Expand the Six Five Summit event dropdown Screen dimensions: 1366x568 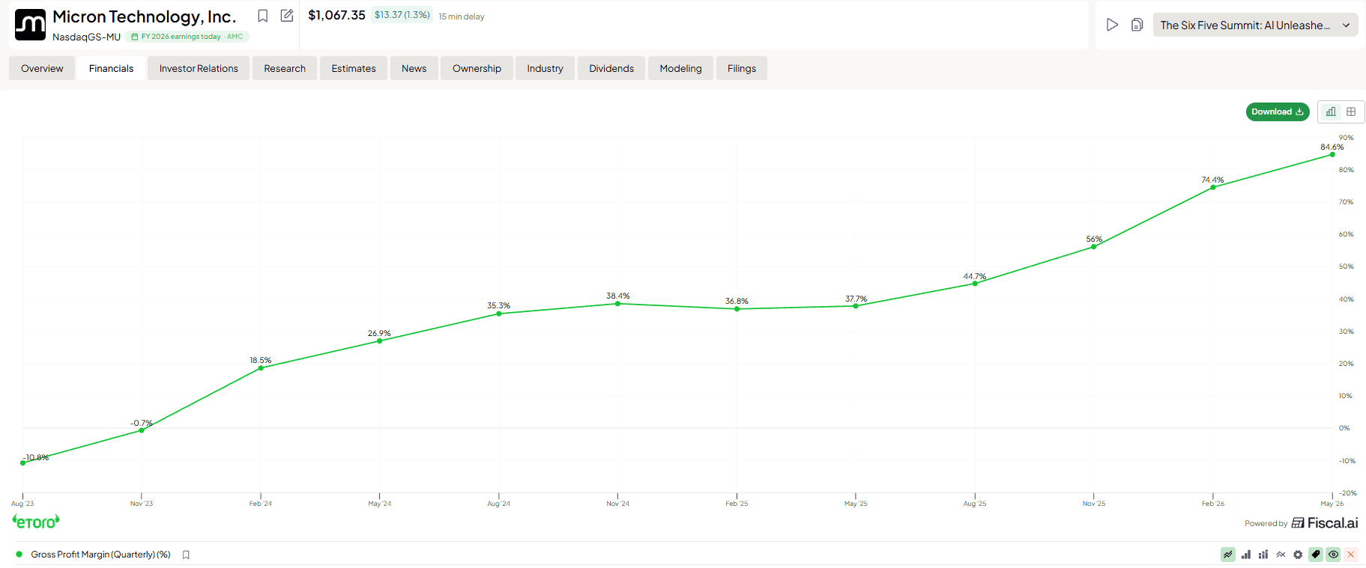(1255, 25)
